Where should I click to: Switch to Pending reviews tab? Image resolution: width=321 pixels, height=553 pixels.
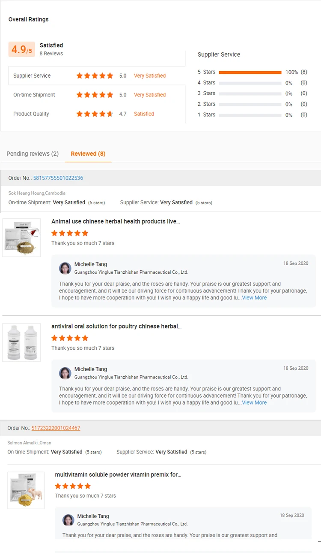coord(33,154)
